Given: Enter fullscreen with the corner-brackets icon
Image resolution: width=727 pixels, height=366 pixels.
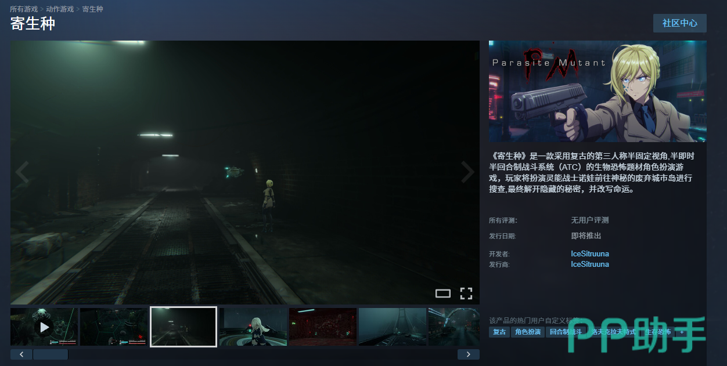Looking at the screenshot, I should [466, 293].
